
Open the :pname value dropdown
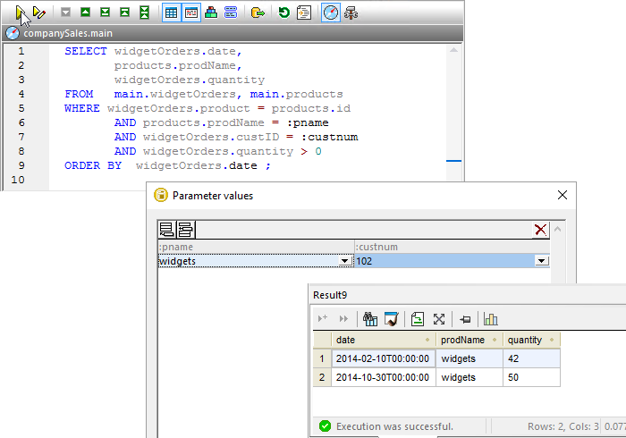[x=345, y=261]
